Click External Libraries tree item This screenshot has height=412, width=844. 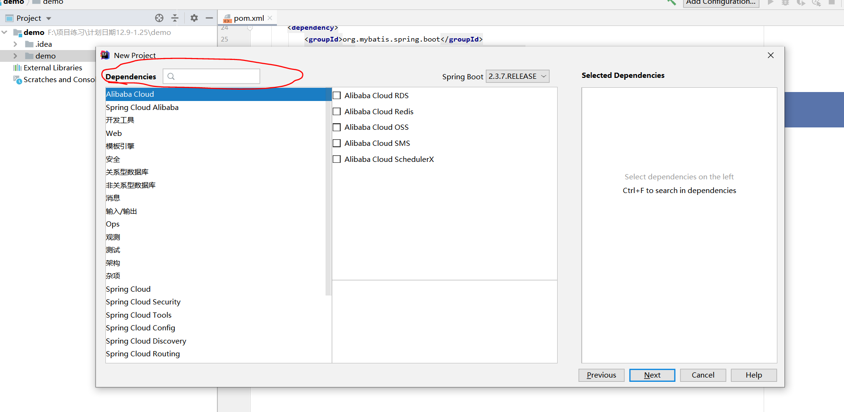tap(53, 68)
